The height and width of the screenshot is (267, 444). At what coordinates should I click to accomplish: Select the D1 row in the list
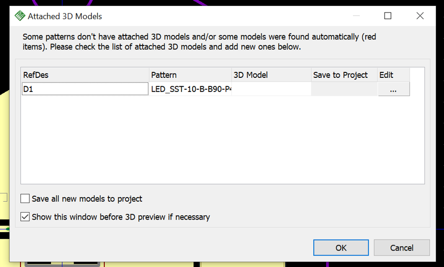(x=85, y=89)
